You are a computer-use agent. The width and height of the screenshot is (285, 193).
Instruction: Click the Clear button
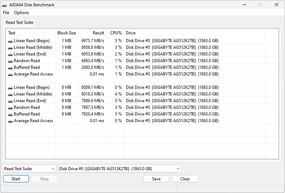click(x=185, y=179)
